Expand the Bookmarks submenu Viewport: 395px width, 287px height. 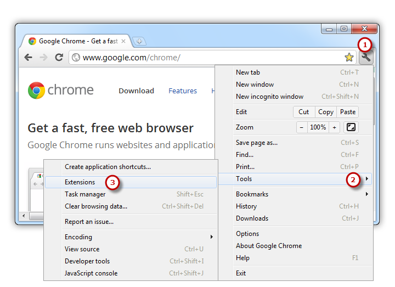[x=302, y=194]
